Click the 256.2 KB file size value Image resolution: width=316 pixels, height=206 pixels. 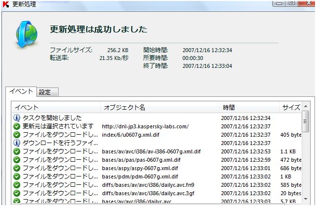click(x=118, y=50)
